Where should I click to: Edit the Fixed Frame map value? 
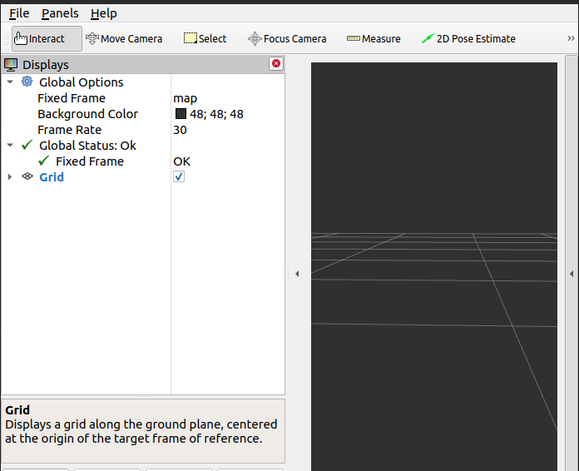225,98
